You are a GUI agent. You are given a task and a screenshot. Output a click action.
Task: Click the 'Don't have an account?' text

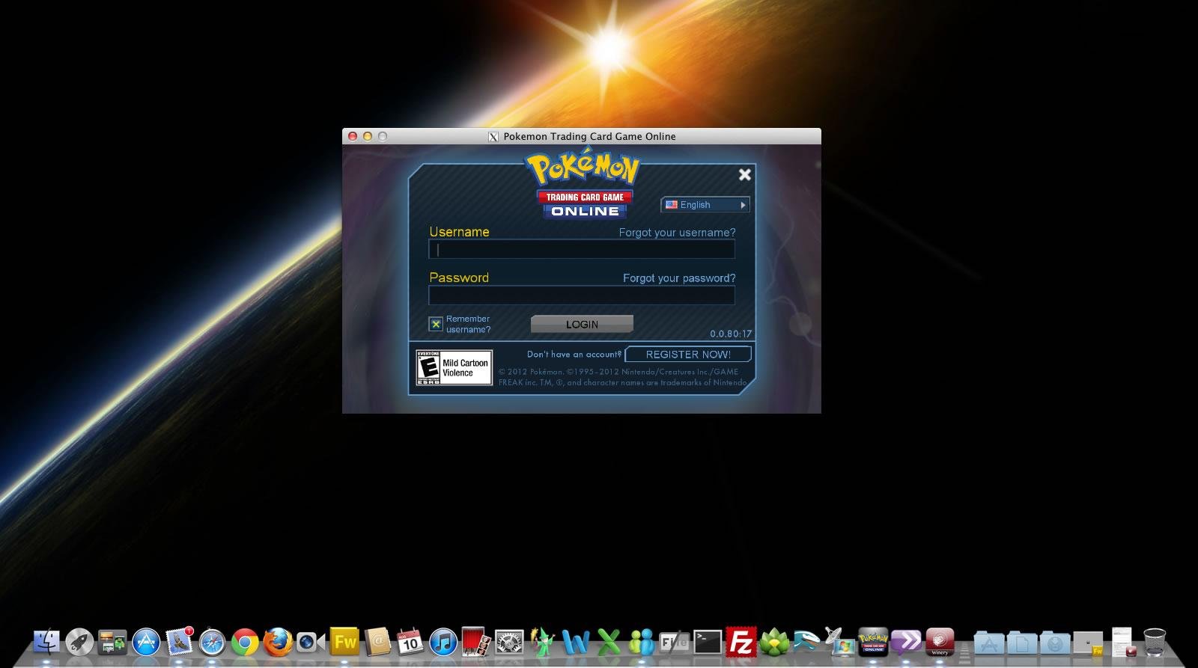[x=574, y=355]
